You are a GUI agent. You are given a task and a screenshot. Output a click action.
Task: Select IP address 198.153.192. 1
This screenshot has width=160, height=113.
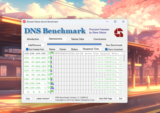pyautogui.click(x=35, y=88)
